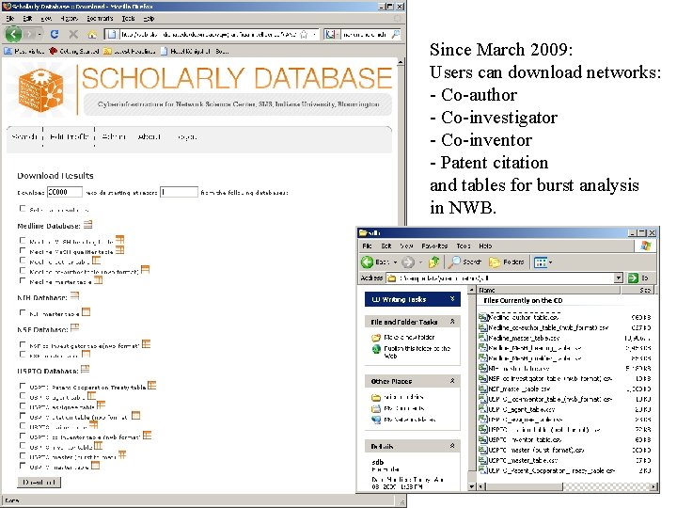The height and width of the screenshot is (508, 677).
Task: Click the Firefox page vertical scrollbar up arrow
Action: (401, 62)
